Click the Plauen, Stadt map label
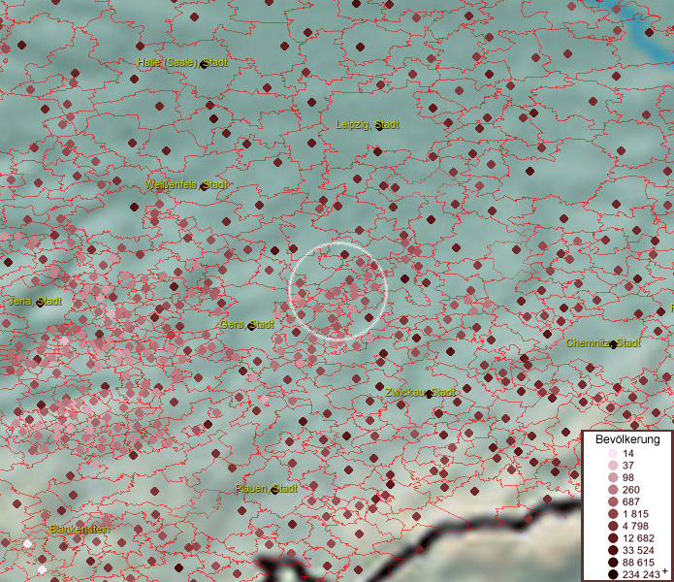This screenshot has height=582, width=674. click(x=266, y=489)
